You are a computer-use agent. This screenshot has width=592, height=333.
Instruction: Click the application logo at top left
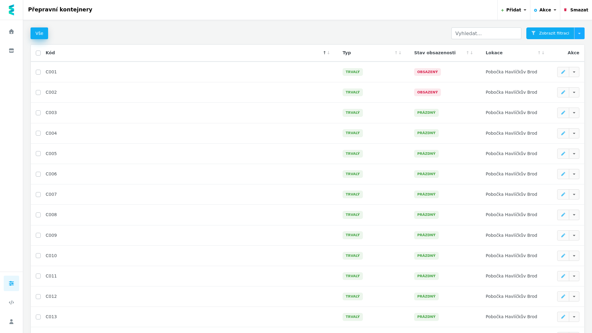click(x=11, y=10)
